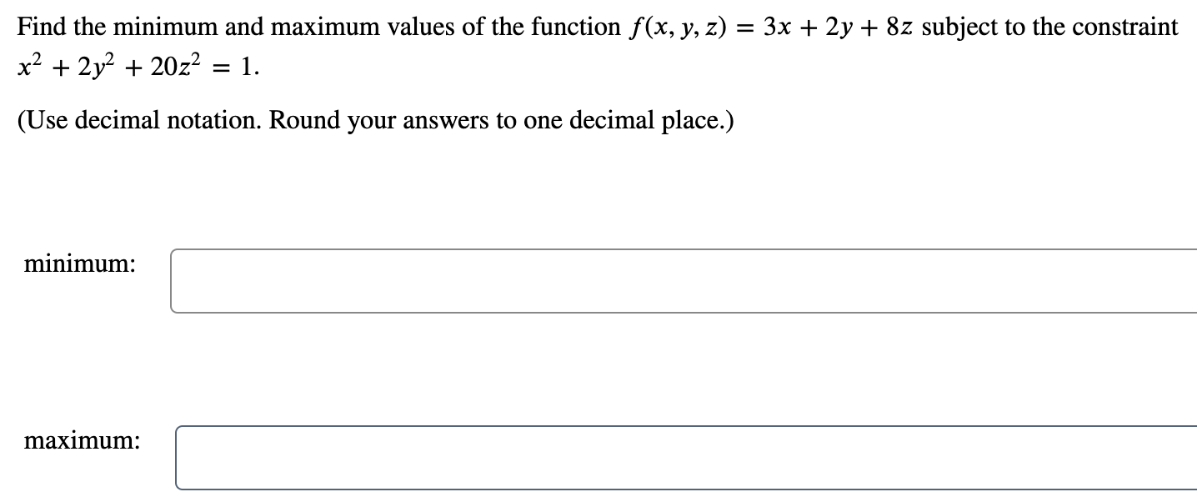Select the minimum label text
This screenshot has width=1197, height=502.
click(x=78, y=264)
